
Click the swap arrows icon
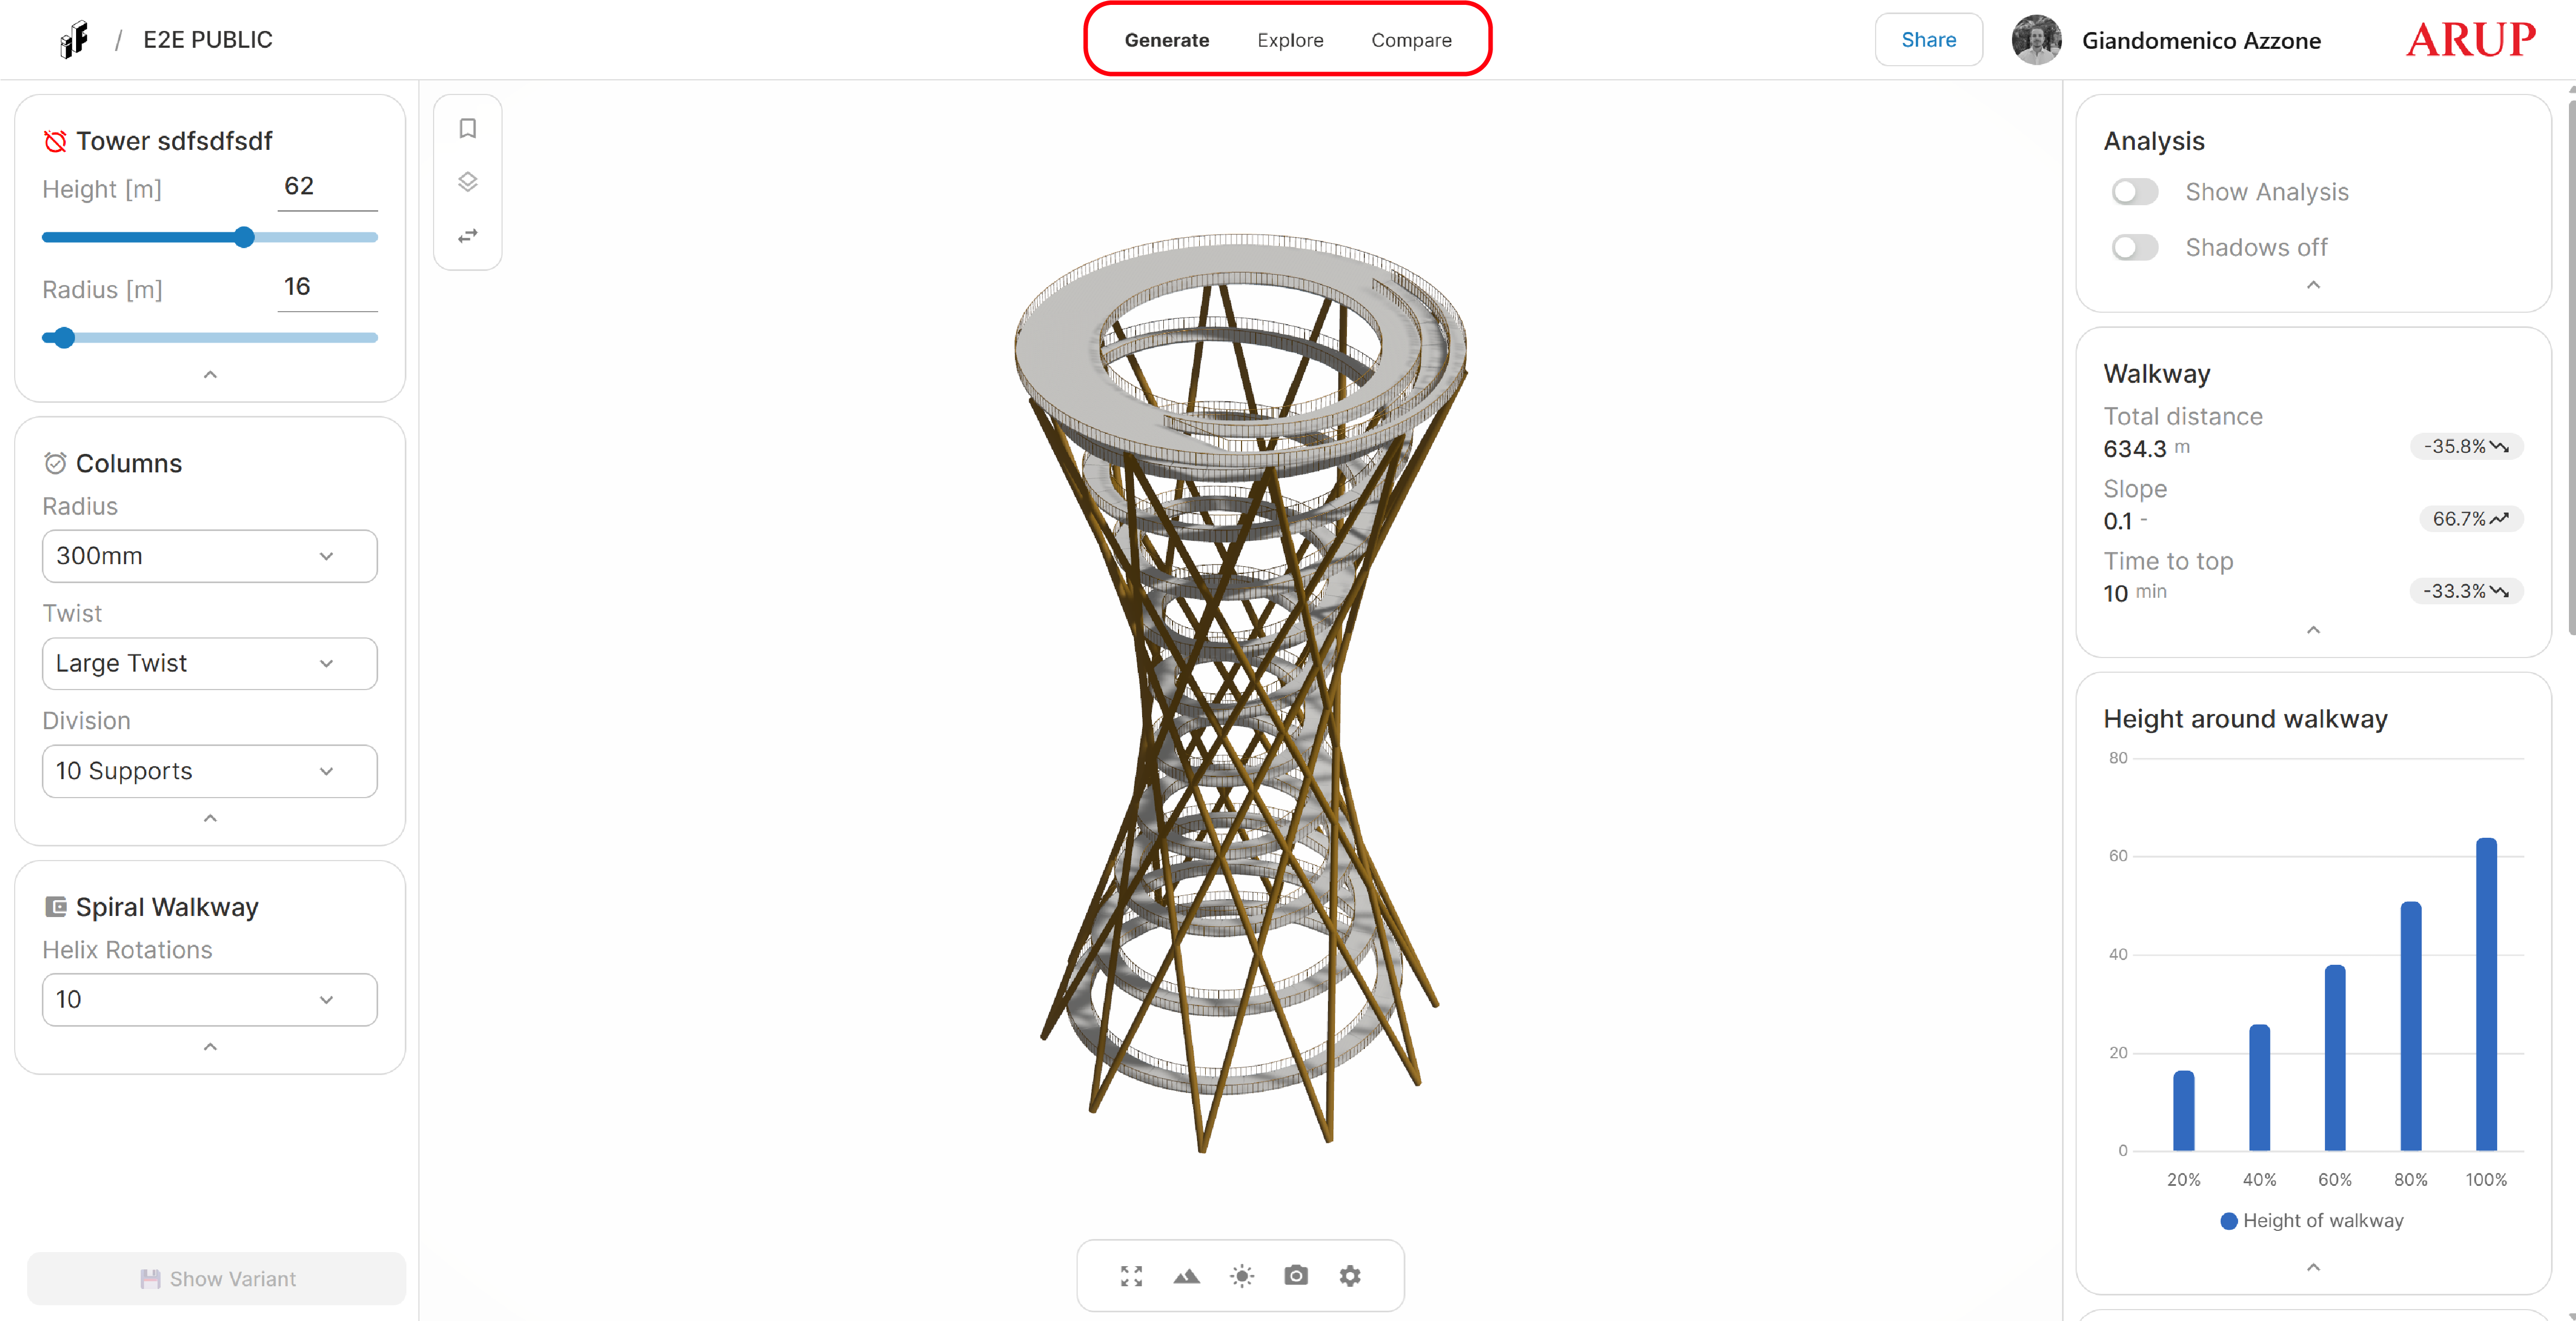[467, 236]
